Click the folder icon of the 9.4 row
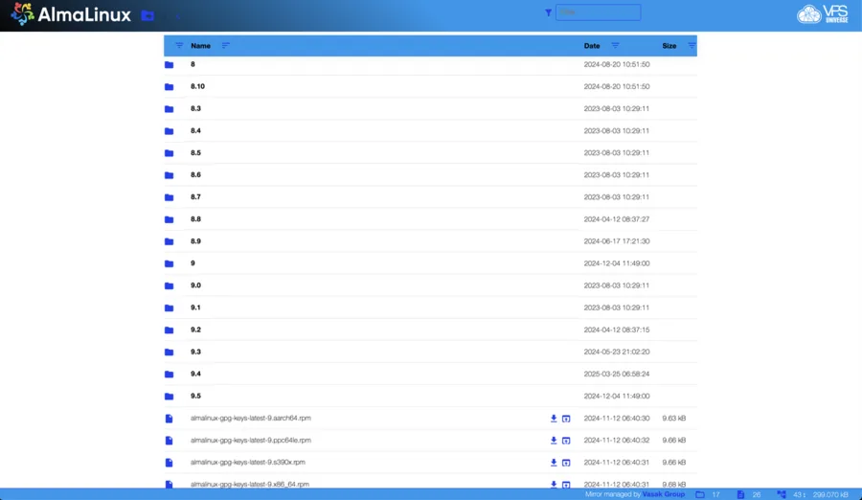 coord(170,374)
